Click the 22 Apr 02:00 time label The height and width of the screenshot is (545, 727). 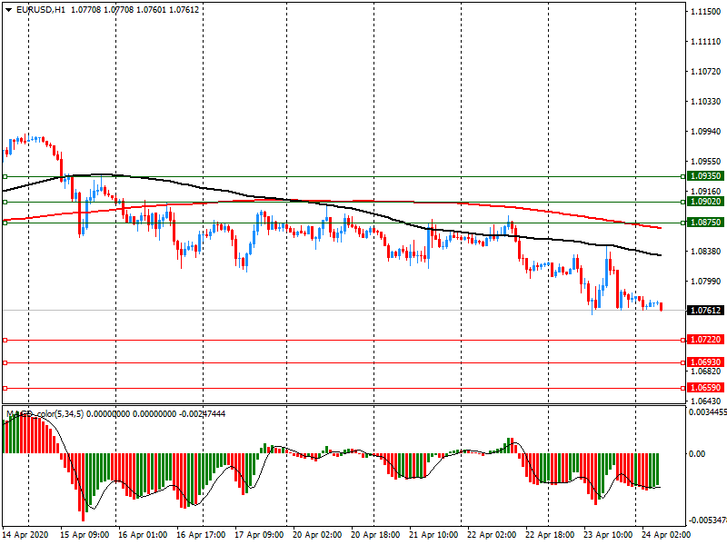[x=492, y=535]
